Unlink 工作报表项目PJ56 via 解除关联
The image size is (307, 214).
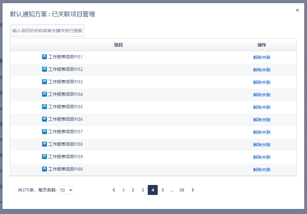(x=262, y=120)
